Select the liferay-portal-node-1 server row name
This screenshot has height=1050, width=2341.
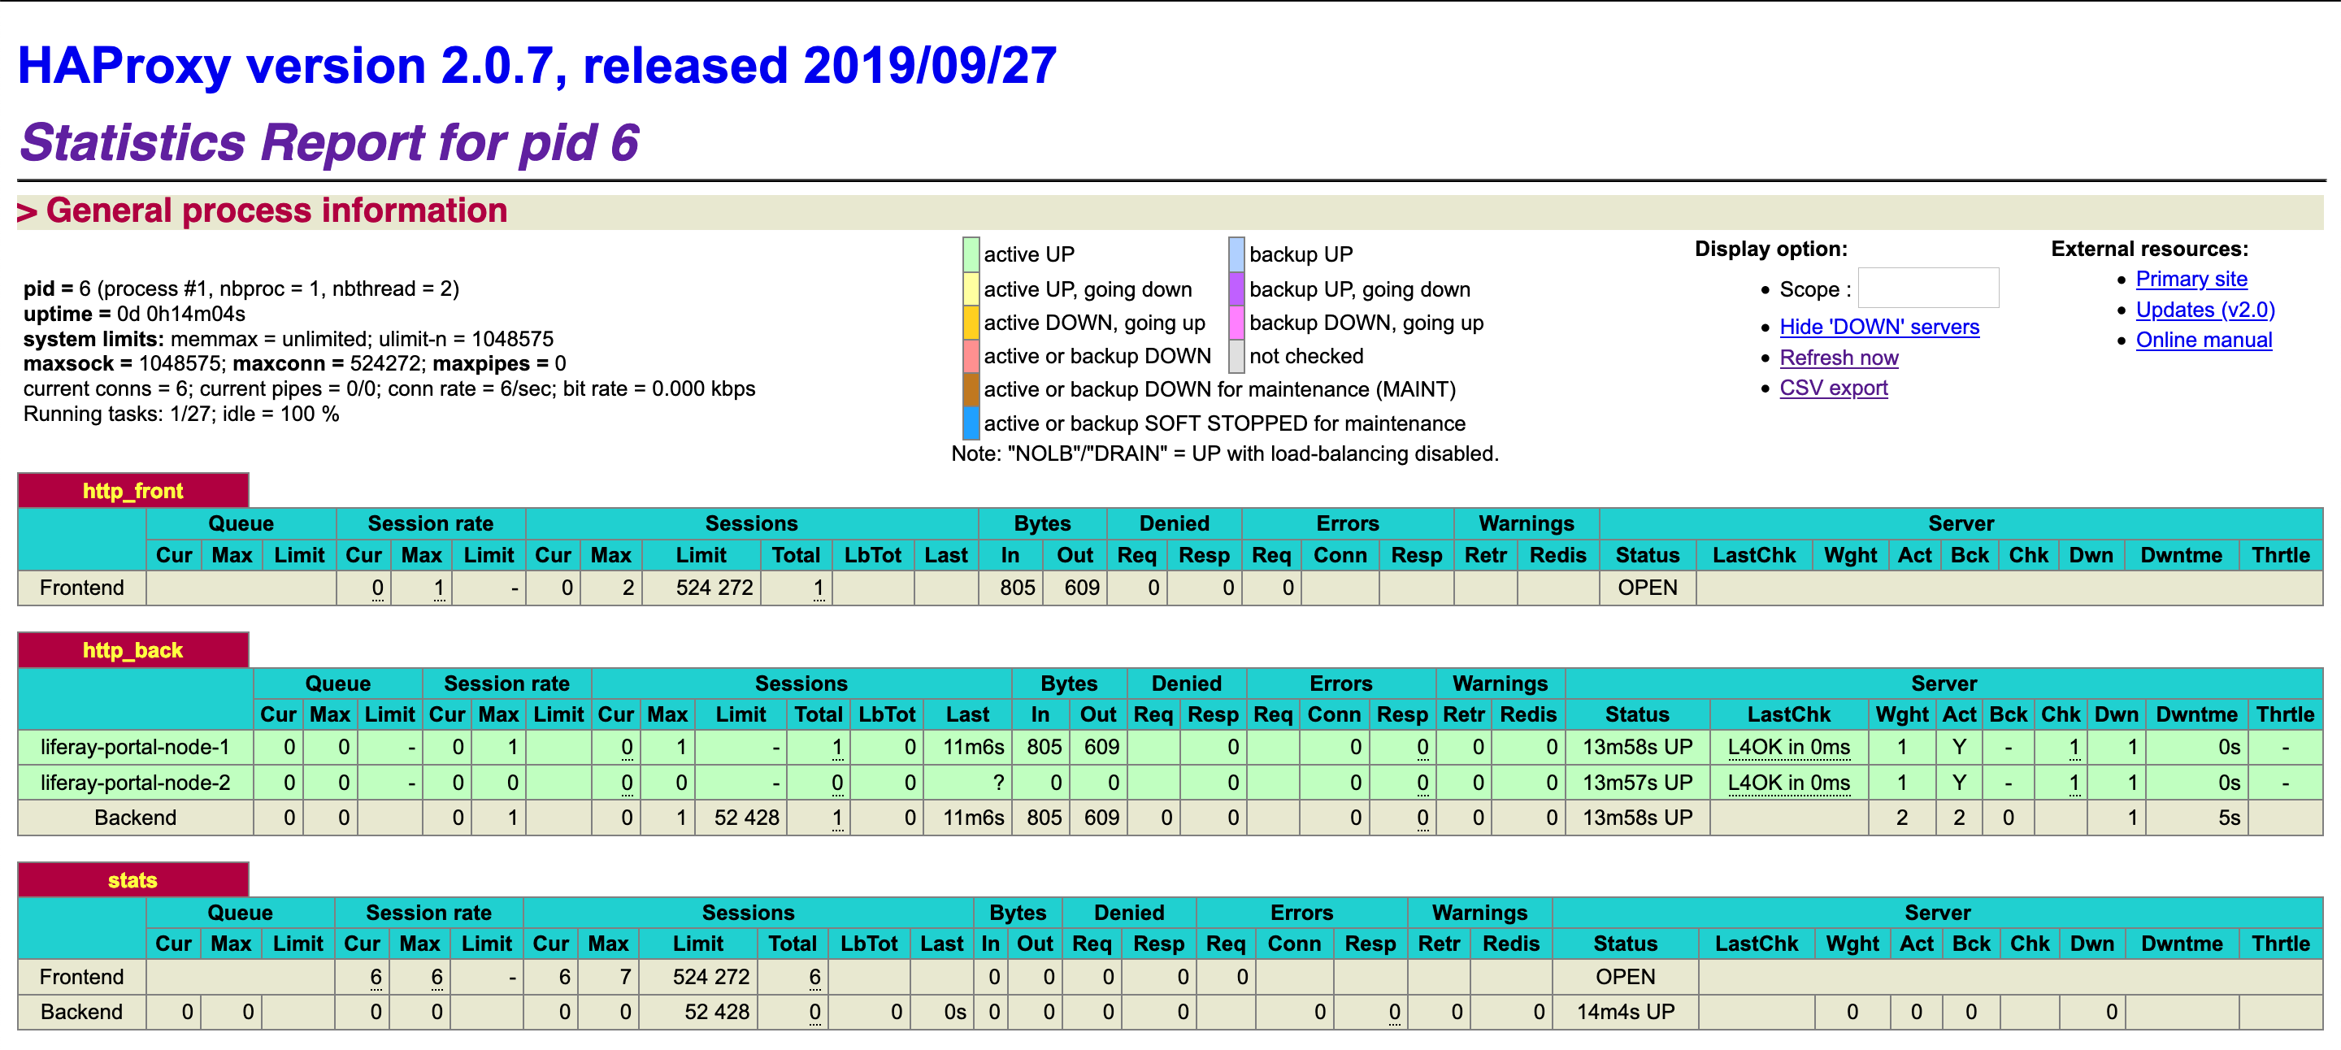click(134, 748)
